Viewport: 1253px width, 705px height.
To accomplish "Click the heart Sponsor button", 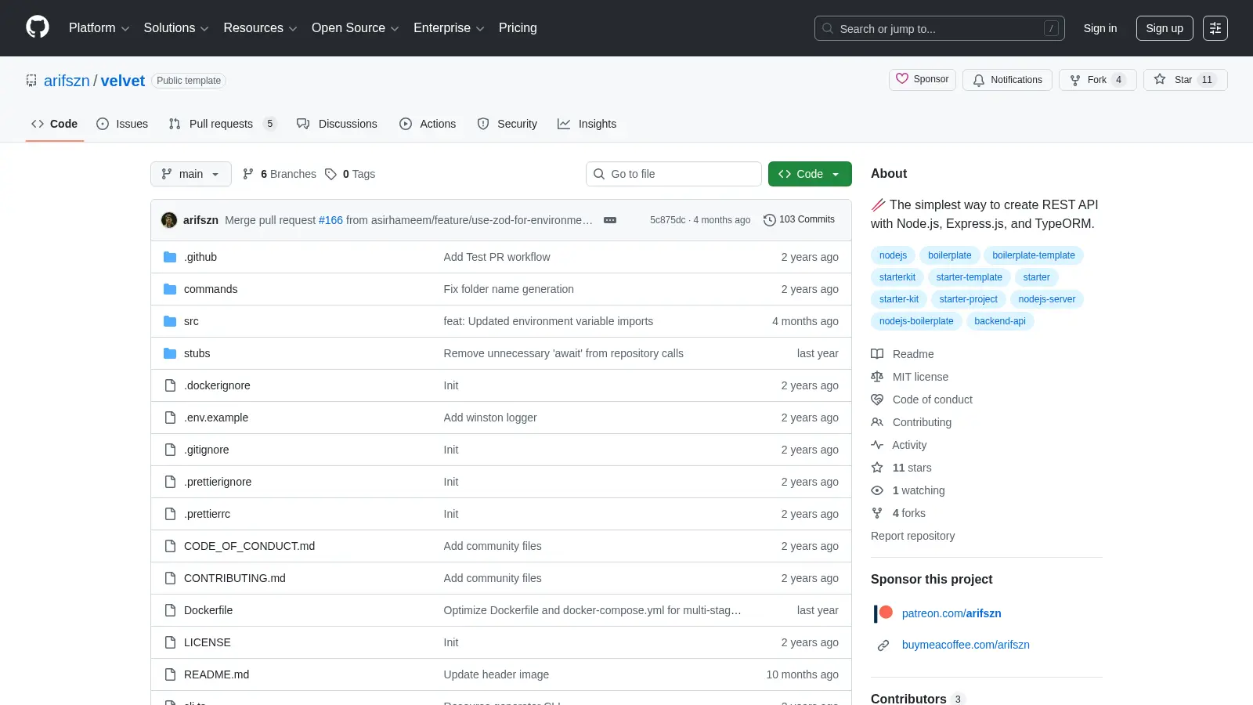I will coord(923,80).
